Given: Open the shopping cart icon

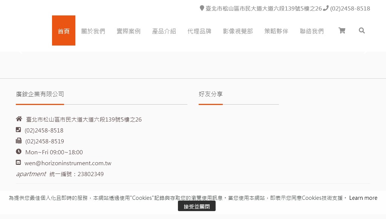Looking at the screenshot, I should 342,30.
